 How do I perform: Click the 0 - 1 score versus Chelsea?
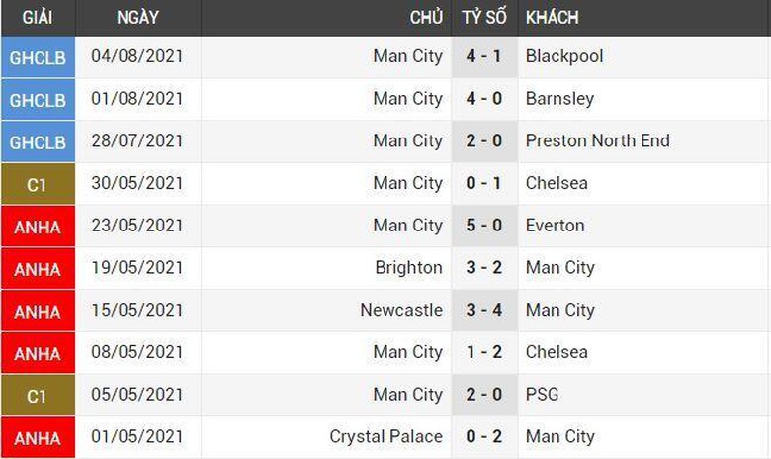pyautogui.click(x=483, y=183)
